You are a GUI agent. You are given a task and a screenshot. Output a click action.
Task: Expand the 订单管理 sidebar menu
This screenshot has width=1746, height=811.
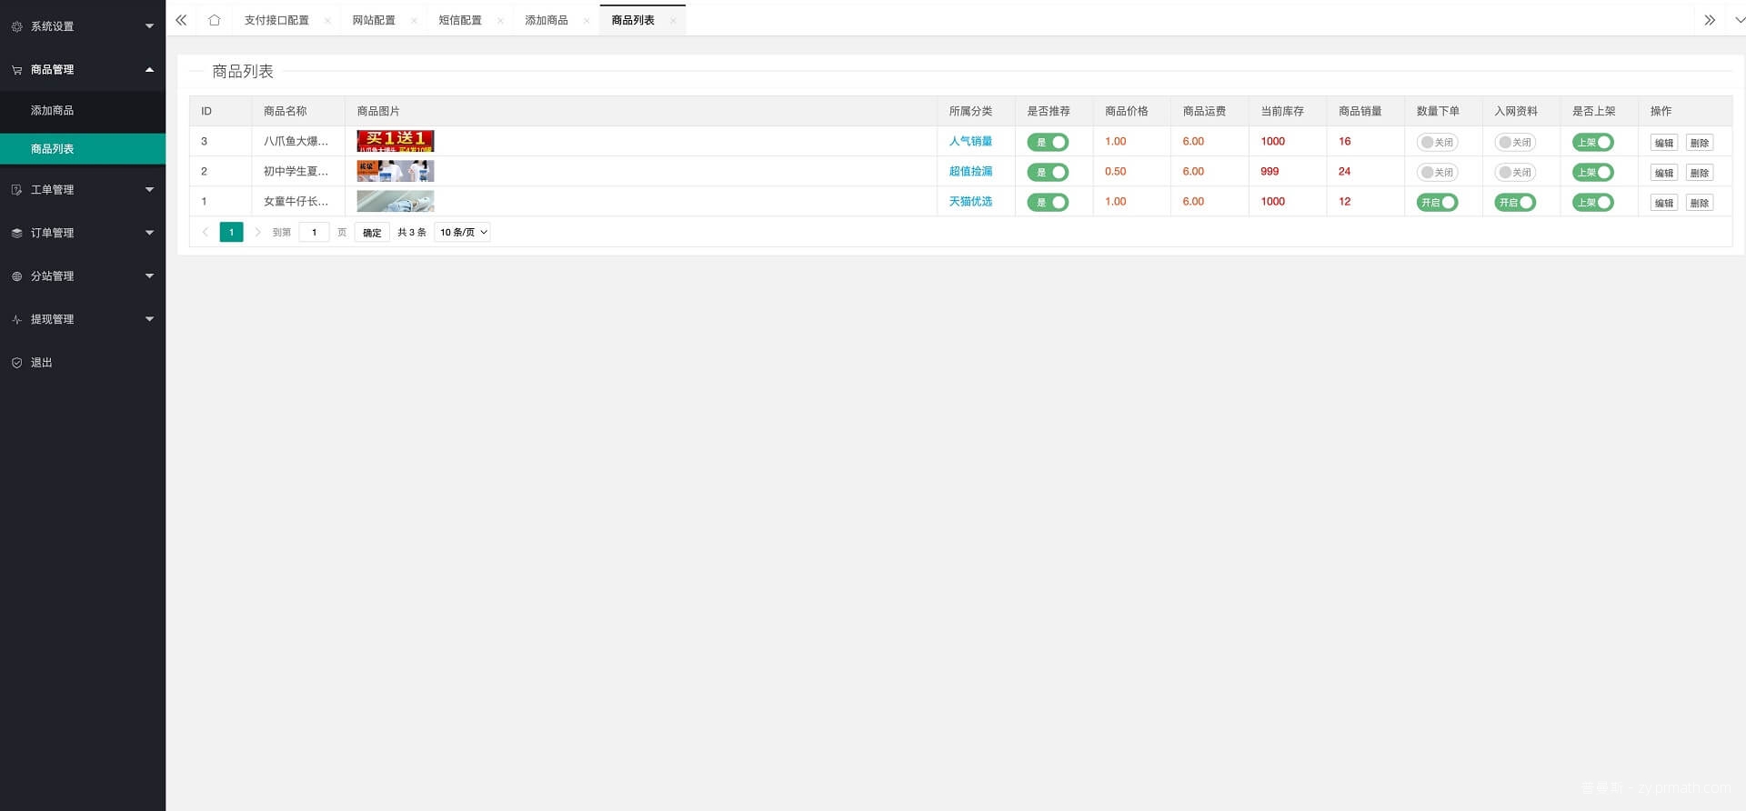82,233
